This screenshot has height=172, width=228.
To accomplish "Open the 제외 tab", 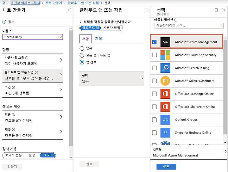I will (98, 39).
